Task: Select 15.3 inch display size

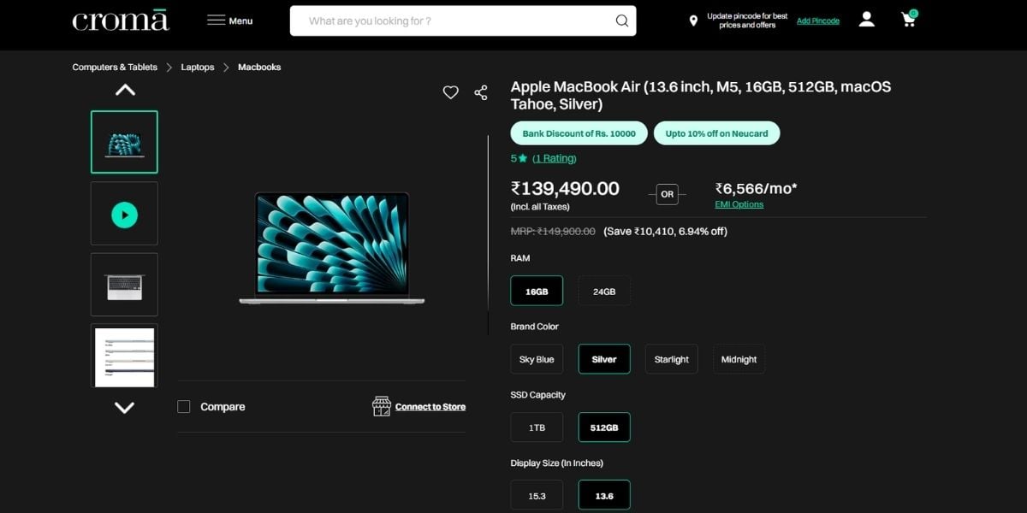Action: point(537,496)
